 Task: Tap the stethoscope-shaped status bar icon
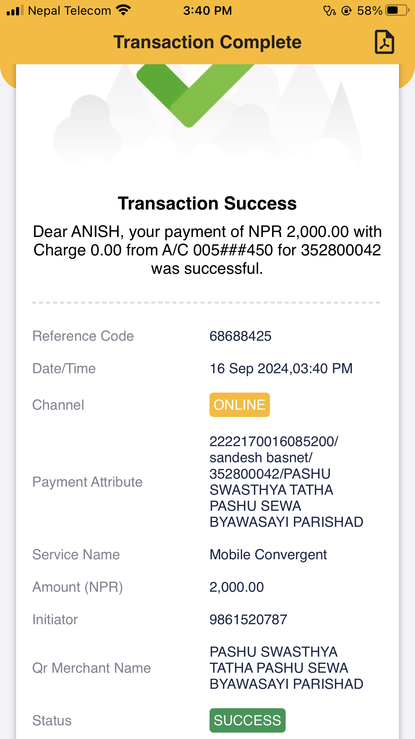(329, 11)
